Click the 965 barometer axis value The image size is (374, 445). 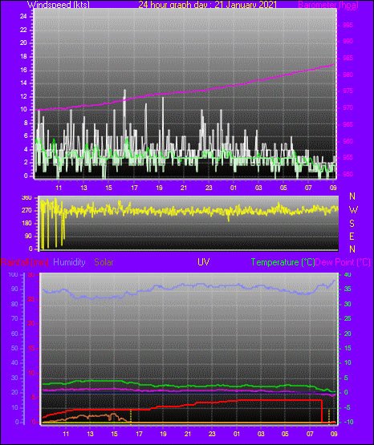coord(348,124)
